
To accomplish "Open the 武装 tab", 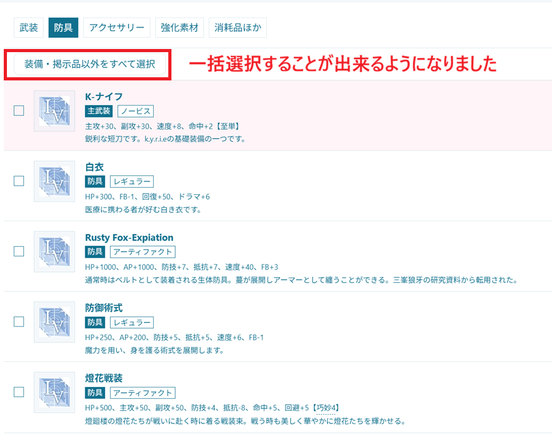I will 28,28.
